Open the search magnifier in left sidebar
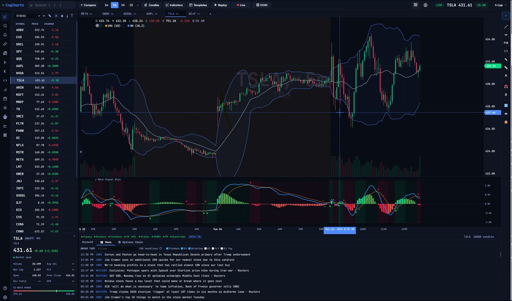Image resolution: width=512 pixels, height=301 pixels. (x=5, y=26)
